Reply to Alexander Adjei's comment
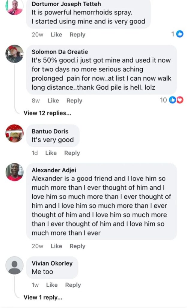This screenshot has height=308, width=187. pyautogui.click(x=77, y=246)
